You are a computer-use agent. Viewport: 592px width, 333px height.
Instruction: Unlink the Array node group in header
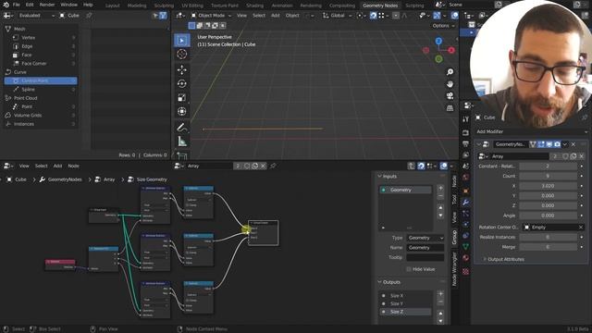pos(263,166)
